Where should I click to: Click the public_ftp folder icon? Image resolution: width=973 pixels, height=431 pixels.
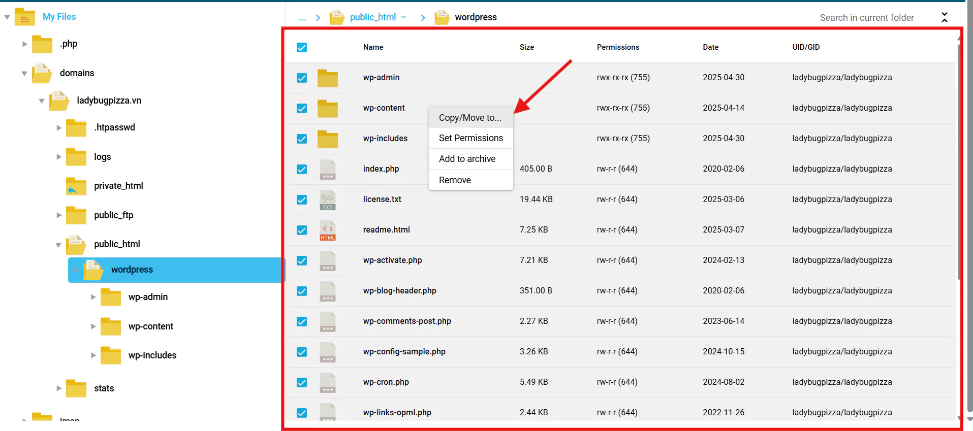click(x=76, y=215)
